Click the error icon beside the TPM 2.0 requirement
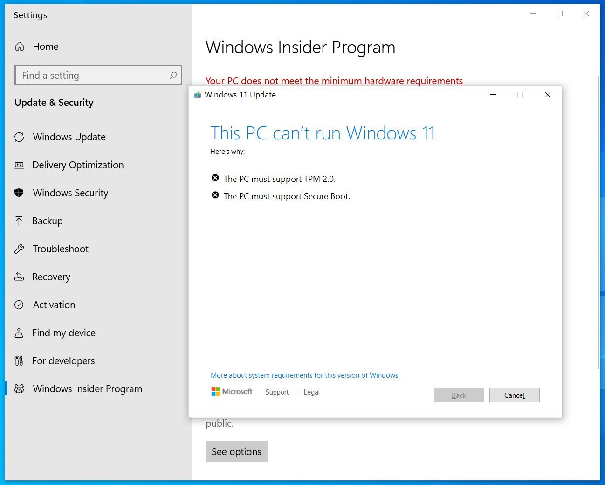 [215, 178]
